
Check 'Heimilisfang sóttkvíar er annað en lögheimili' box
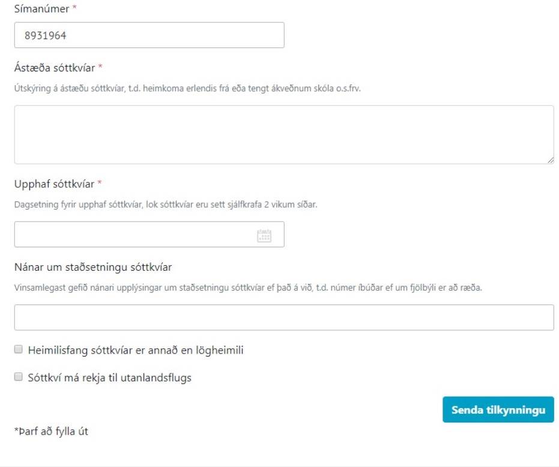[x=18, y=349]
